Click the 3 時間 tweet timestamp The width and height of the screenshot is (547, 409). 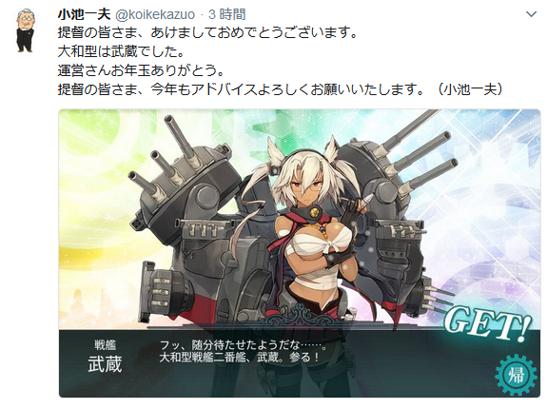click(x=227, y=14)
